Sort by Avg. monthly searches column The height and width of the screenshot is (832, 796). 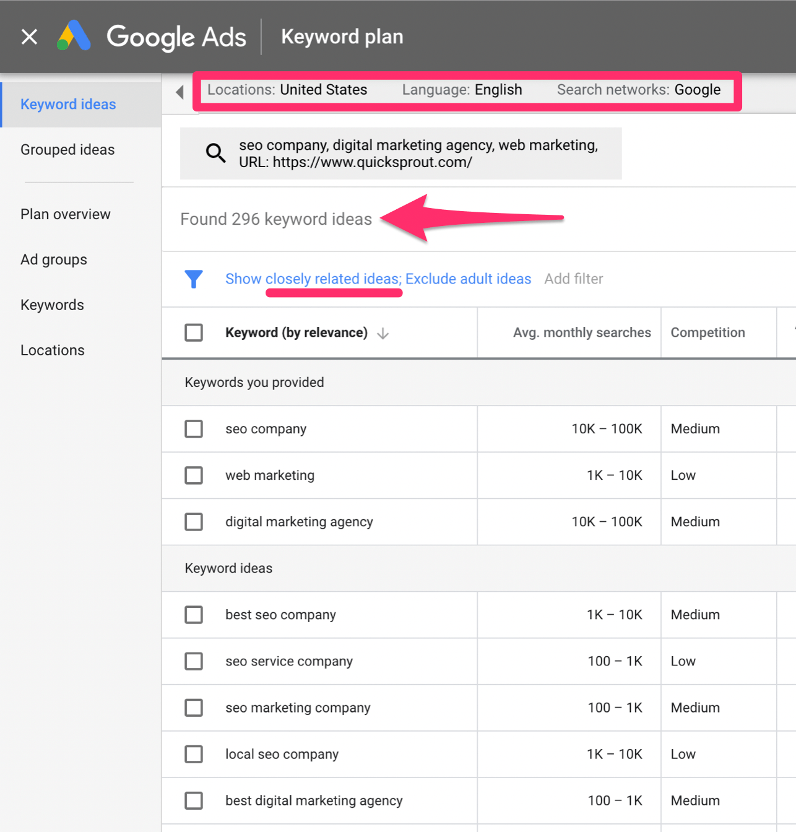[582, 332]
